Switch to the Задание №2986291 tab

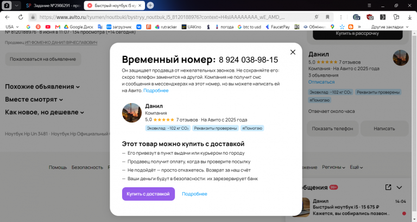53,5
